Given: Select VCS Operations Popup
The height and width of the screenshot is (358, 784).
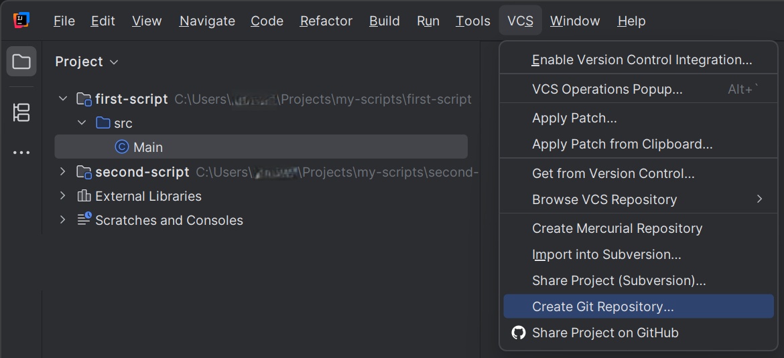Looking at the screenshot, I should (x=639, y=90).
